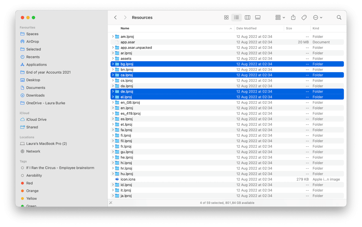
Task: Expand the bg.lproj folder
Action: (113, 64)
